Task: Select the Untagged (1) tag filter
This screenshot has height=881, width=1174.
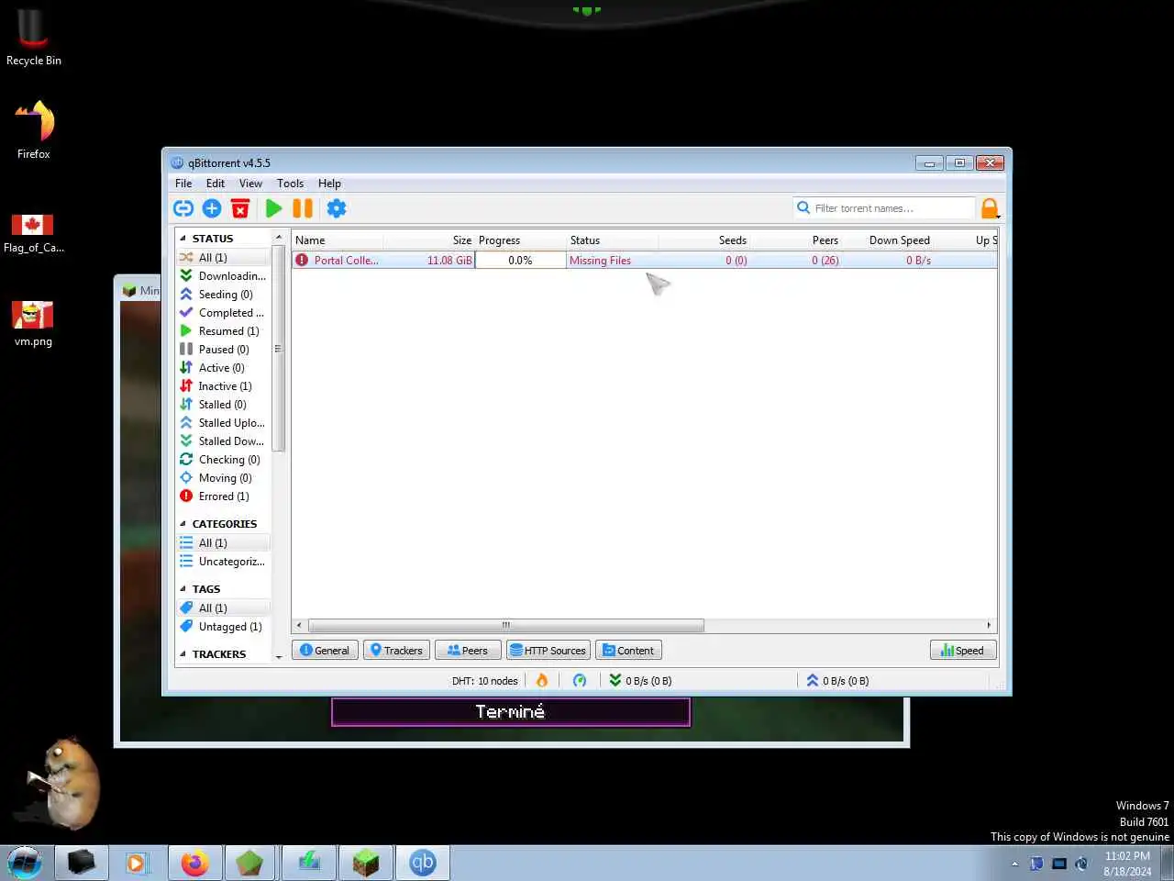Action: pyautogui.click(x=223, y=627)
